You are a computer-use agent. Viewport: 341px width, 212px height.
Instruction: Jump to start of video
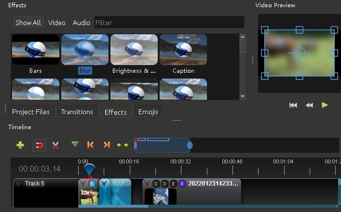coord(293,106)
